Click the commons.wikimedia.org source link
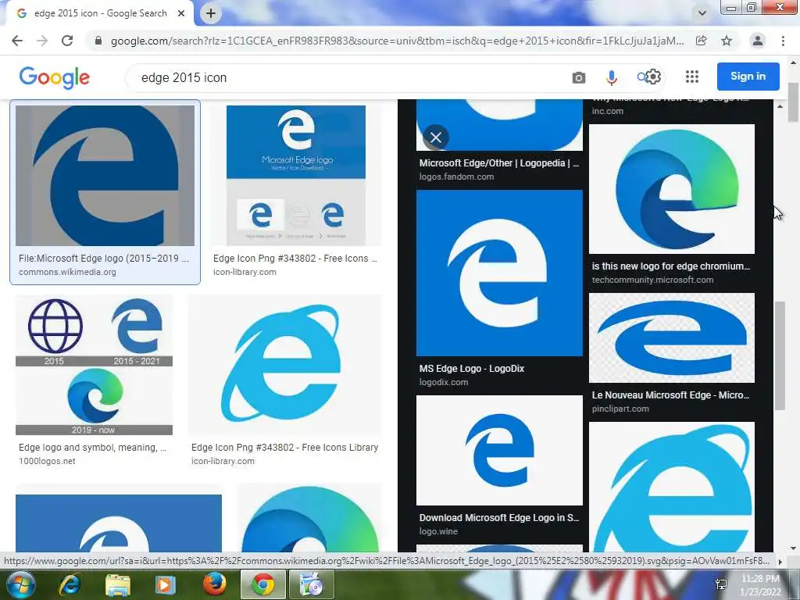The width and height of the screenshot is (800, 600). (x=67, y=272)
